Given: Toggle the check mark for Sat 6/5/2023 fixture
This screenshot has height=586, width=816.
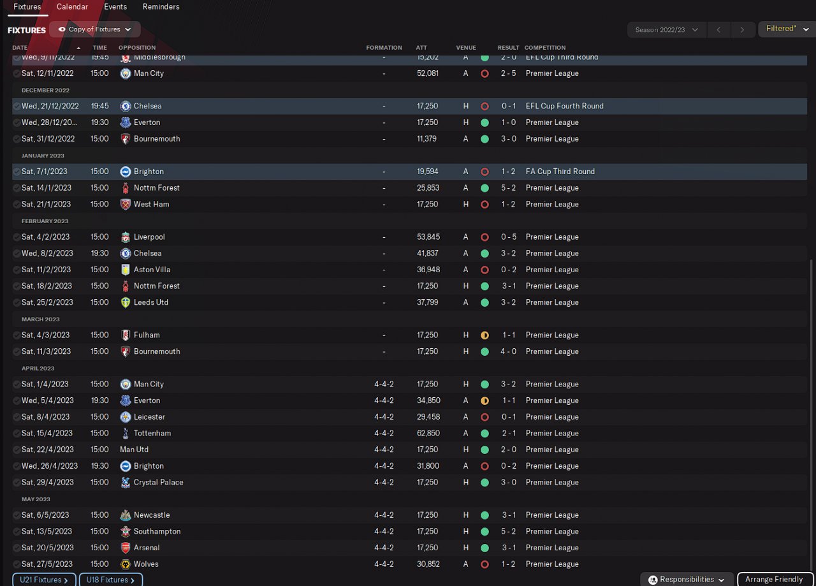Looking at the screenshot, I should pos(17,515).
